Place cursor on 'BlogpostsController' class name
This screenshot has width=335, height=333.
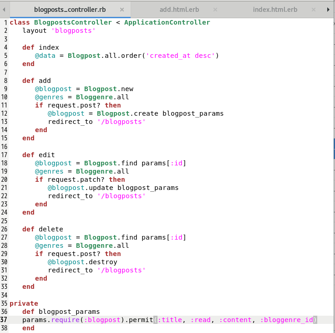pos(73,22)
